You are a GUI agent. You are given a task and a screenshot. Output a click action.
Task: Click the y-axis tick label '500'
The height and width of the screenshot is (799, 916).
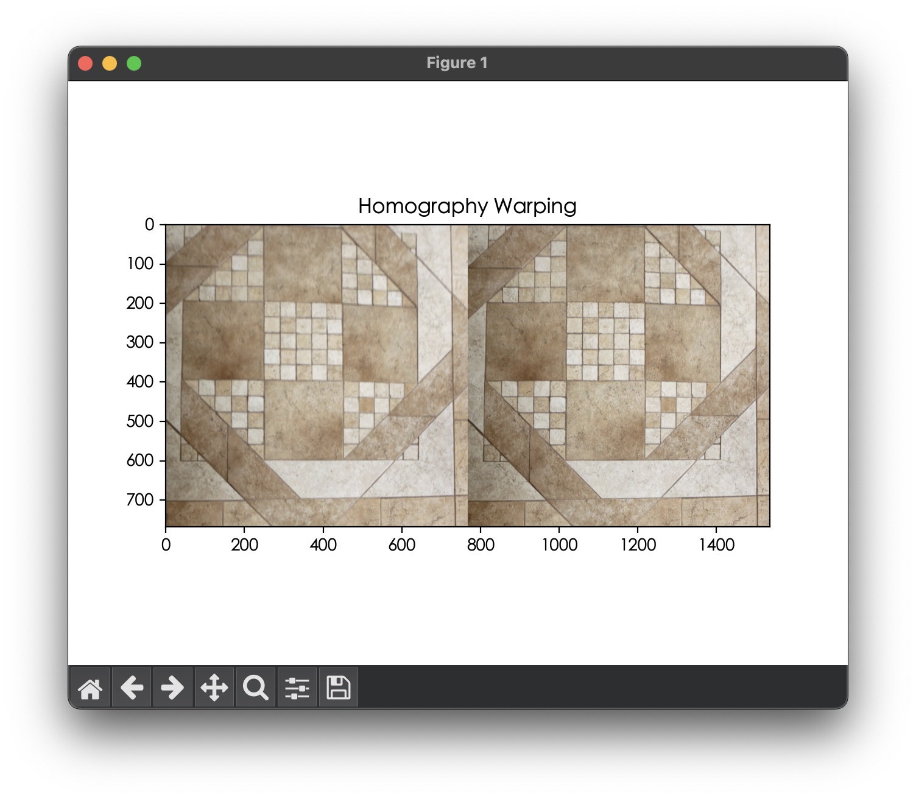pos(140,421)
